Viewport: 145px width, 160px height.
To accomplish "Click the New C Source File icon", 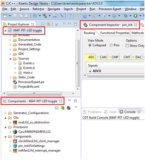I will point(105,16).
